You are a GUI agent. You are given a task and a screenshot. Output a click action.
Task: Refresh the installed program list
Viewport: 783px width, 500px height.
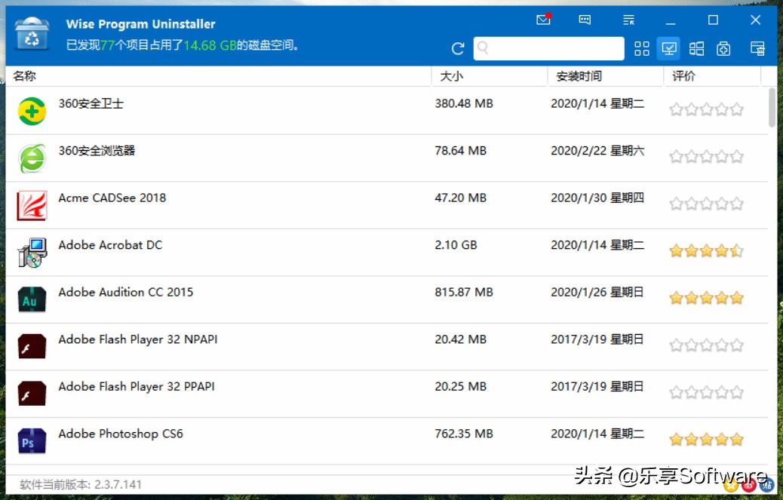click(x=457, y=48)
